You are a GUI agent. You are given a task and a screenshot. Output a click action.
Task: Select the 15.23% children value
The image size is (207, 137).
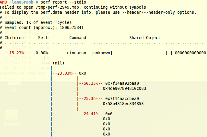click(x=16, y=53)
